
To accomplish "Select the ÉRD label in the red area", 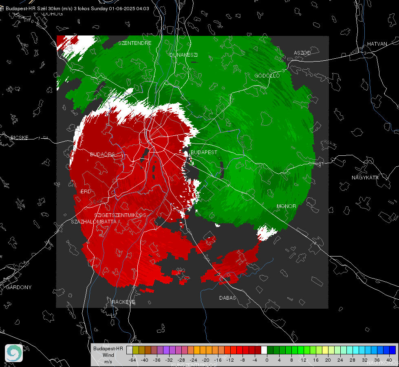I will click(86, 192).
